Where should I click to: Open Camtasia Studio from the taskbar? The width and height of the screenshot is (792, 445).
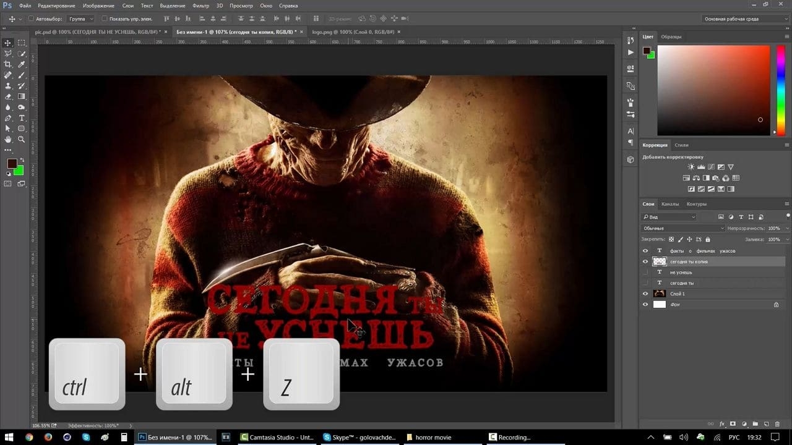tap(277, 437)
